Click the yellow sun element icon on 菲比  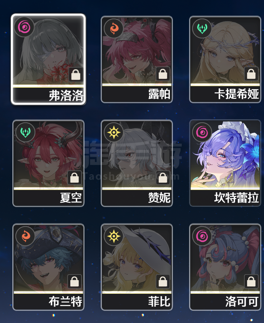tap(114, 236)
